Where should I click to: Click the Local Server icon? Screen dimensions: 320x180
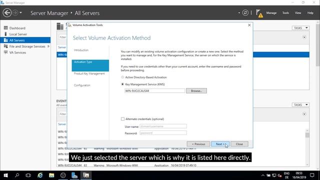5,34
